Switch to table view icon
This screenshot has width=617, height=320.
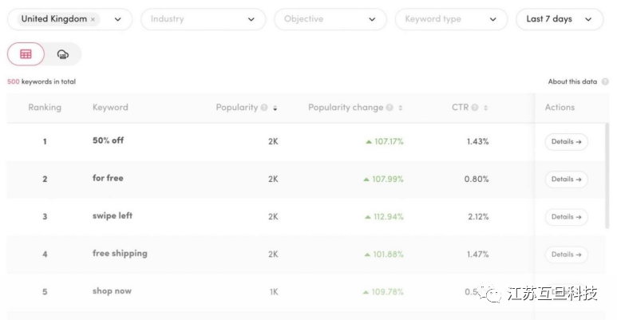pos(26,54)
